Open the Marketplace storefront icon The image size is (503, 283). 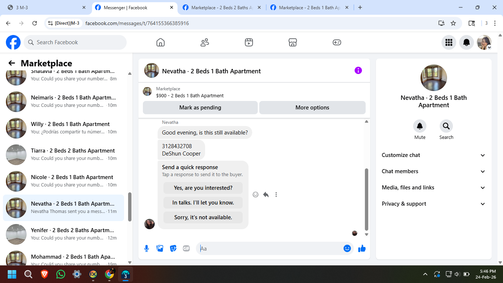(x=293, y=42)
